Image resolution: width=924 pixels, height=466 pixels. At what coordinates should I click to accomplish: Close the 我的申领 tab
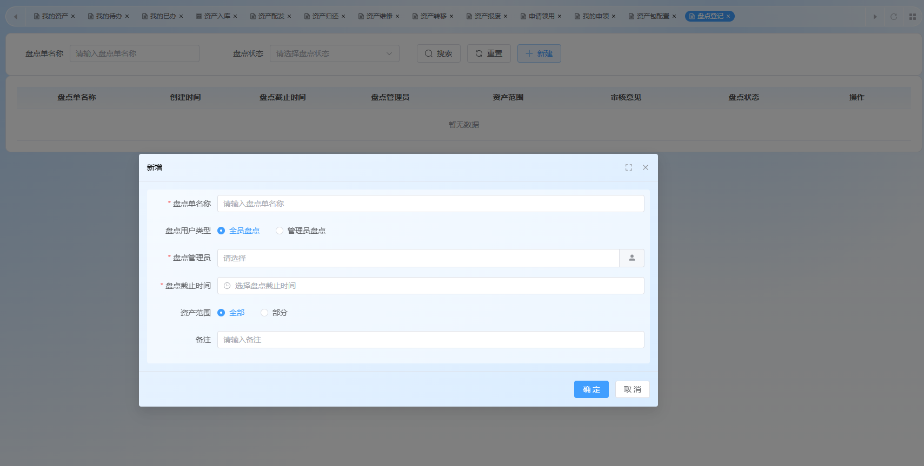614,16
